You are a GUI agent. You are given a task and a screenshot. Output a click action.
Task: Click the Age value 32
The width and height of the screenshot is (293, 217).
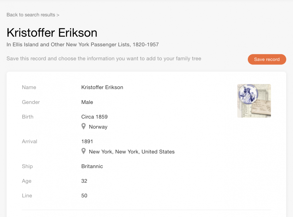coord(84,181)
